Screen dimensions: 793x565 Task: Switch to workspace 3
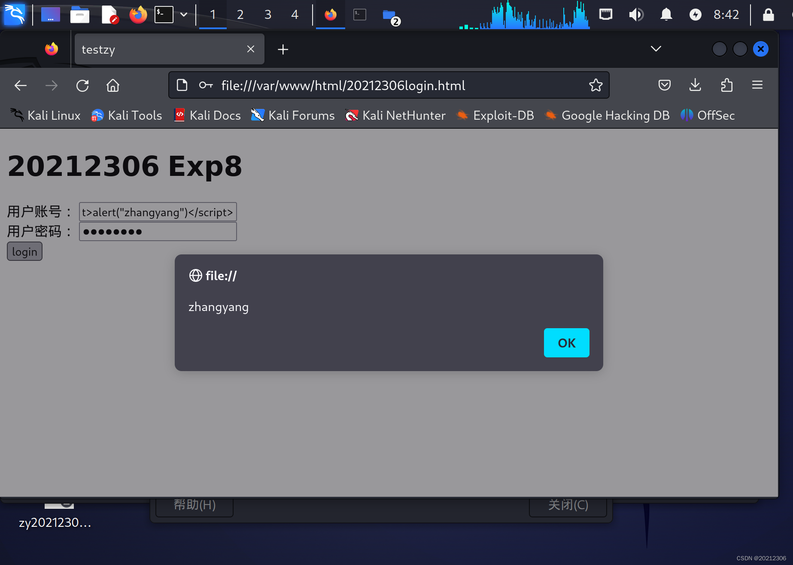pyautogui.click(x=268, y=15)
